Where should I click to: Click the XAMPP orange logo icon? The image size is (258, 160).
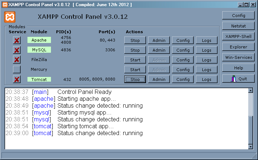click(10, 17)
